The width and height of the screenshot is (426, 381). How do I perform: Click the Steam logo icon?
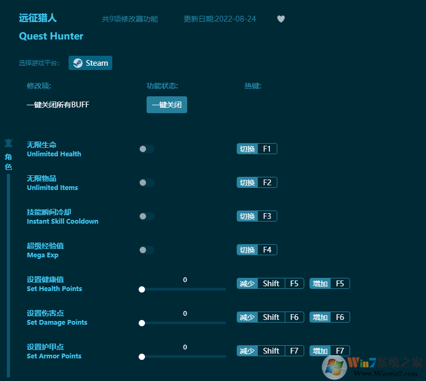point(78,63)
